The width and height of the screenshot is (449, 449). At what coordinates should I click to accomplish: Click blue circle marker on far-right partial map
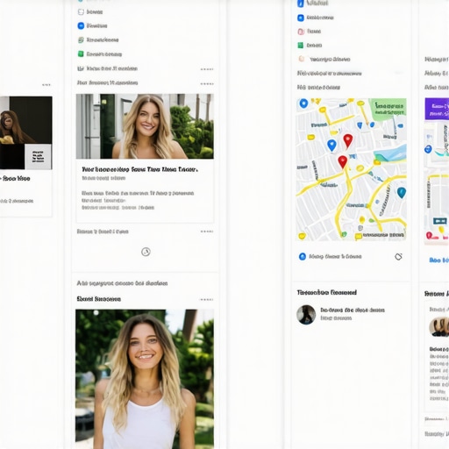428,149
